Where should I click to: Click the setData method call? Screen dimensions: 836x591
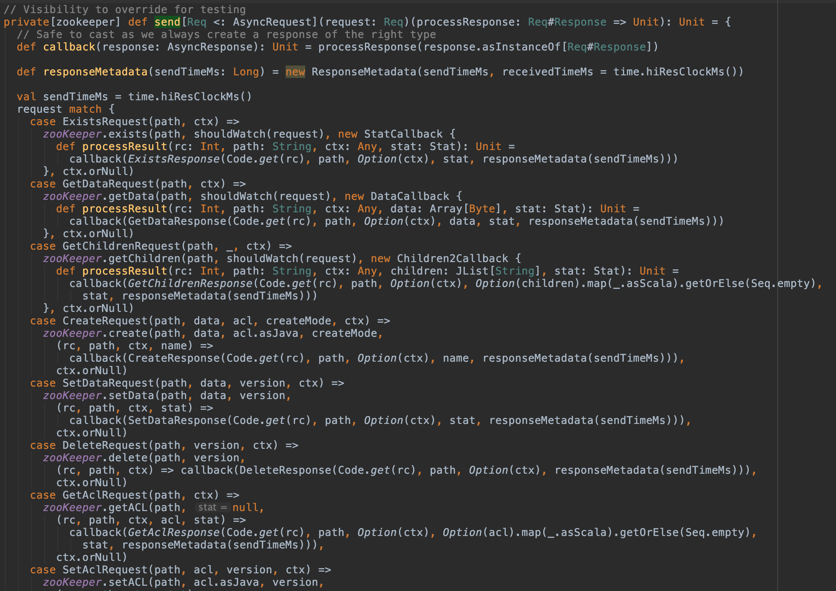point(131,395)
